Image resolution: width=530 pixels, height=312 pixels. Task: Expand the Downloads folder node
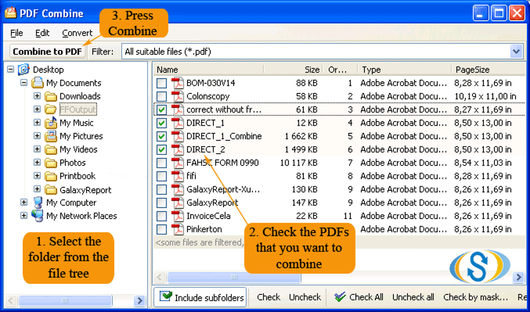click(37, 96)
